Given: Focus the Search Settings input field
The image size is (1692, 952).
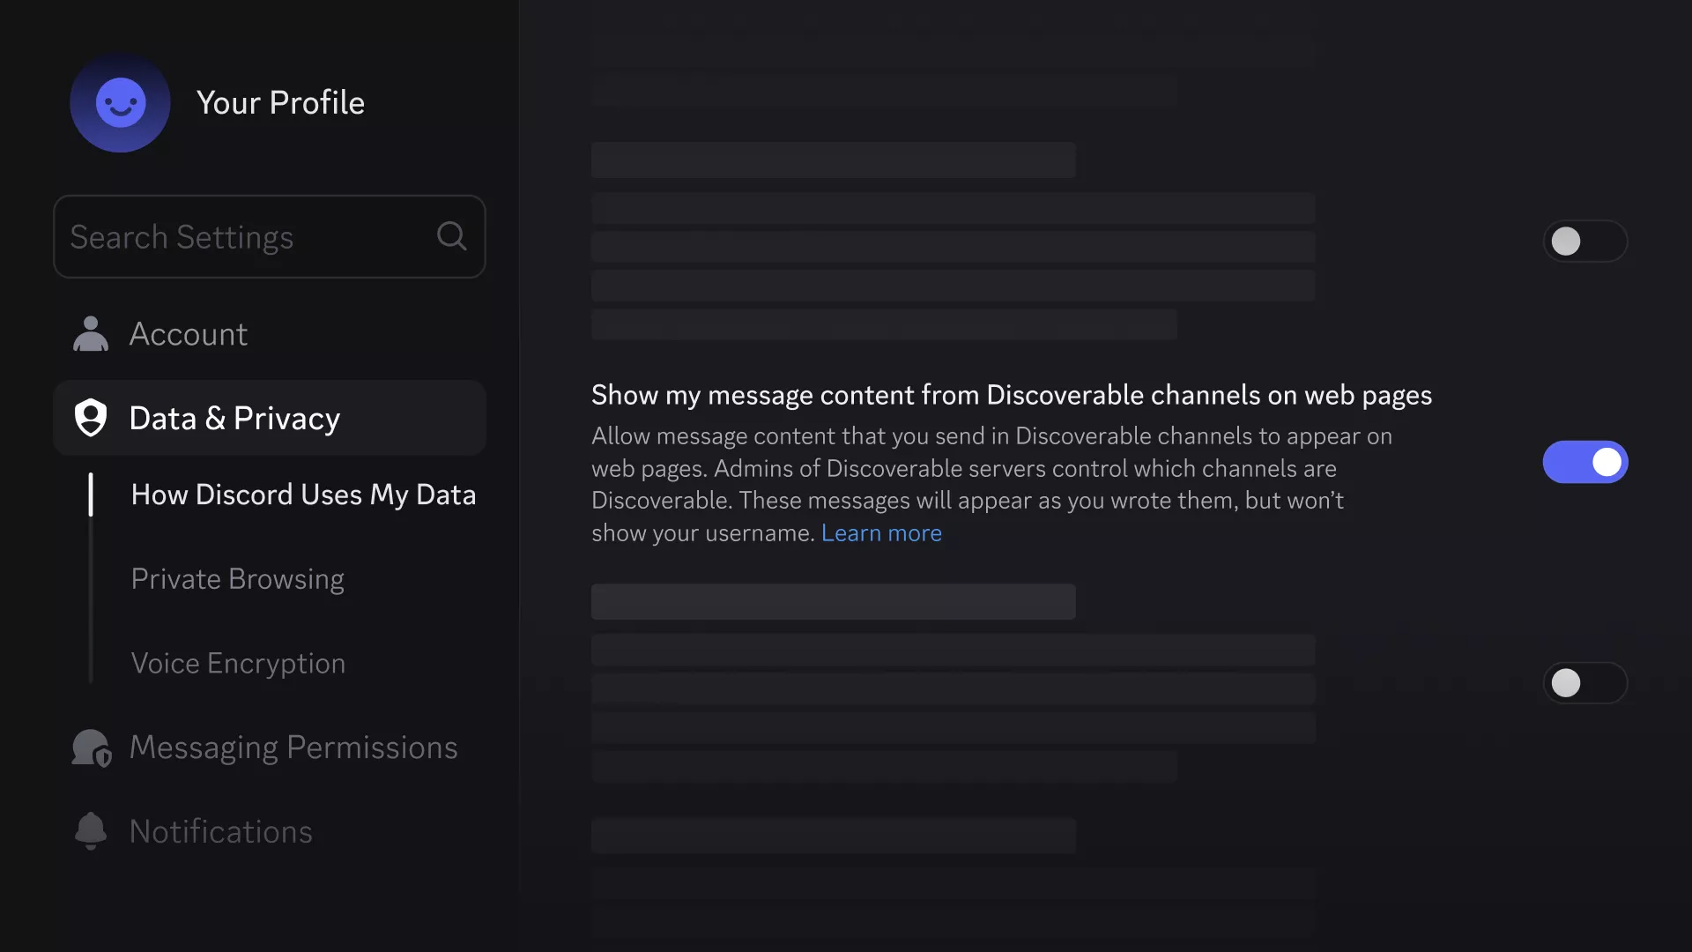Looking at the screenshot, I should 270,236.
